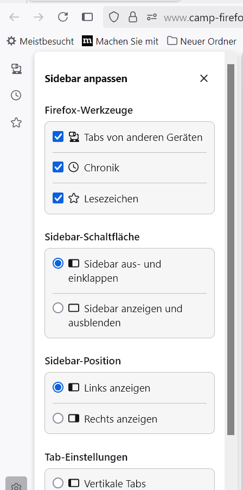
Task: Uncheck the Lesezeichen checkbox
Action: pos(58,198)
